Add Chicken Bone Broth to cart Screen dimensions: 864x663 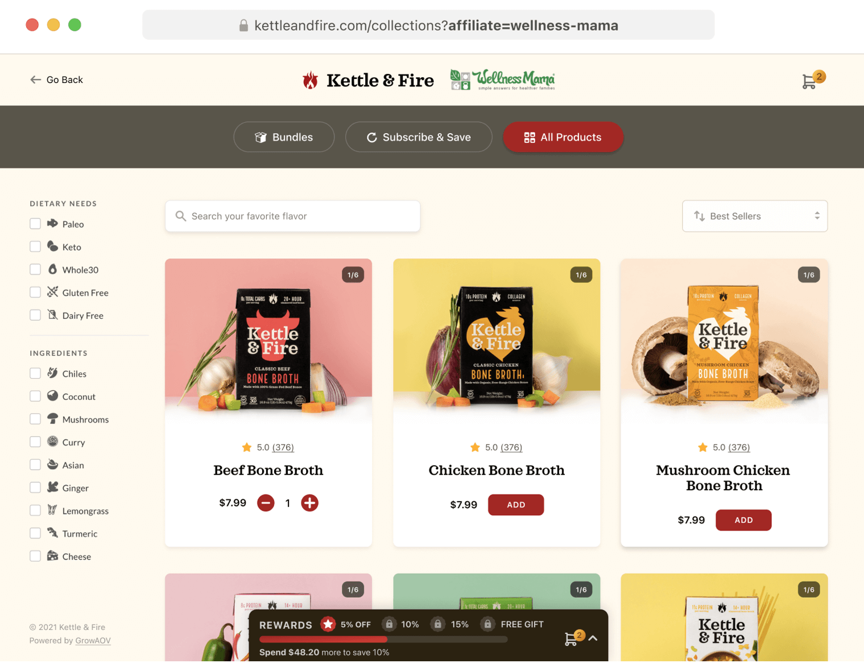pyautogui.click(x=516, y=505)
